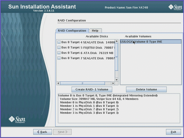Viewport: 184px width, 138px height.
Task: Click 'Bus 0 Target 5 FUJITSU Disk' text
Action: tap(82, 47)
